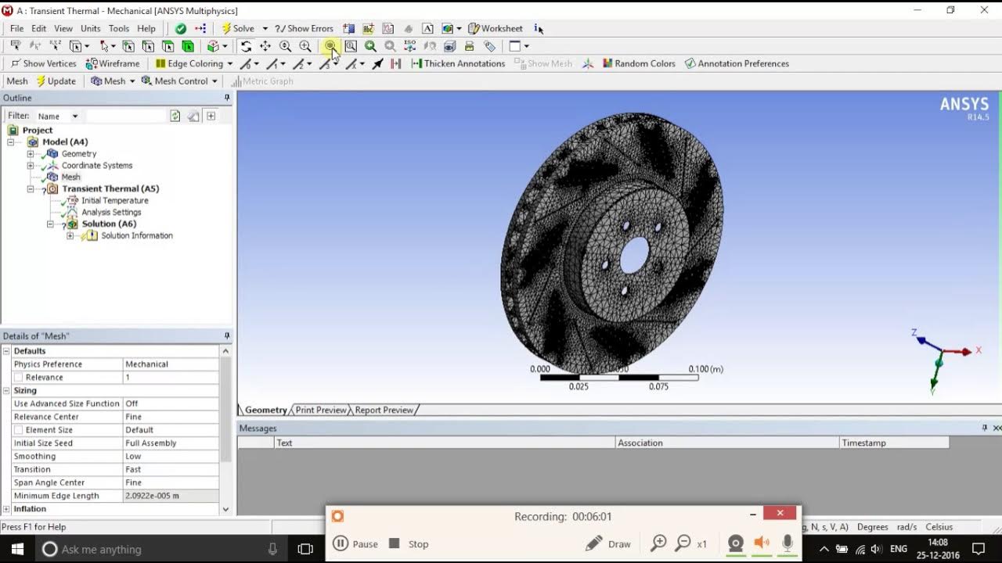Pause the screen recording
The image size is (1002, 563).
(355, 543)
